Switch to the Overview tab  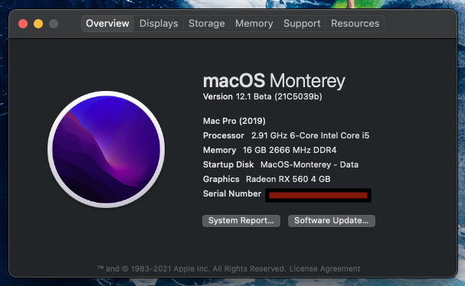pos(107,24)
